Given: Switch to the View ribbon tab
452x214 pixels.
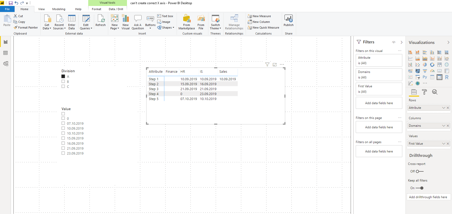Looking at the screenshot, I should [41, 9].
